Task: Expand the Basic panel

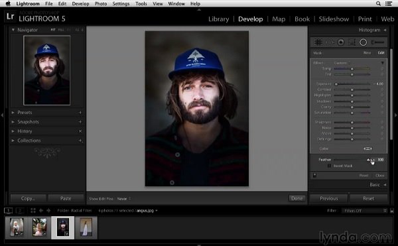Action: [x=385, y=184]
